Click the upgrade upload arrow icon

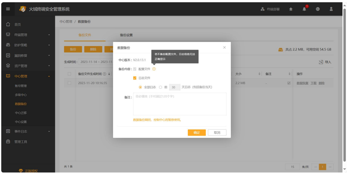[x=291, y=9]
